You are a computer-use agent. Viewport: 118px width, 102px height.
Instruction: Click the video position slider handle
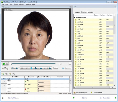(12, 64)
